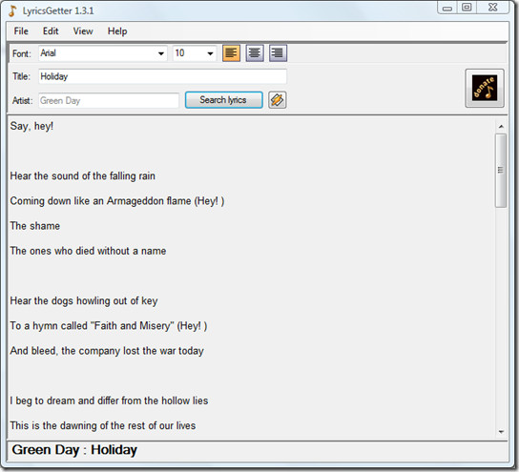519x472 pixels.
Task: Click the LyricsGetter music note title icon
Action: pos(12,10)
